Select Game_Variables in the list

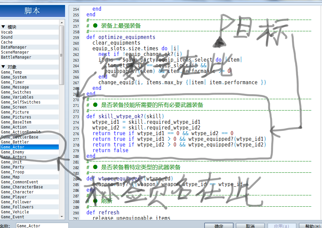(29, 97)
